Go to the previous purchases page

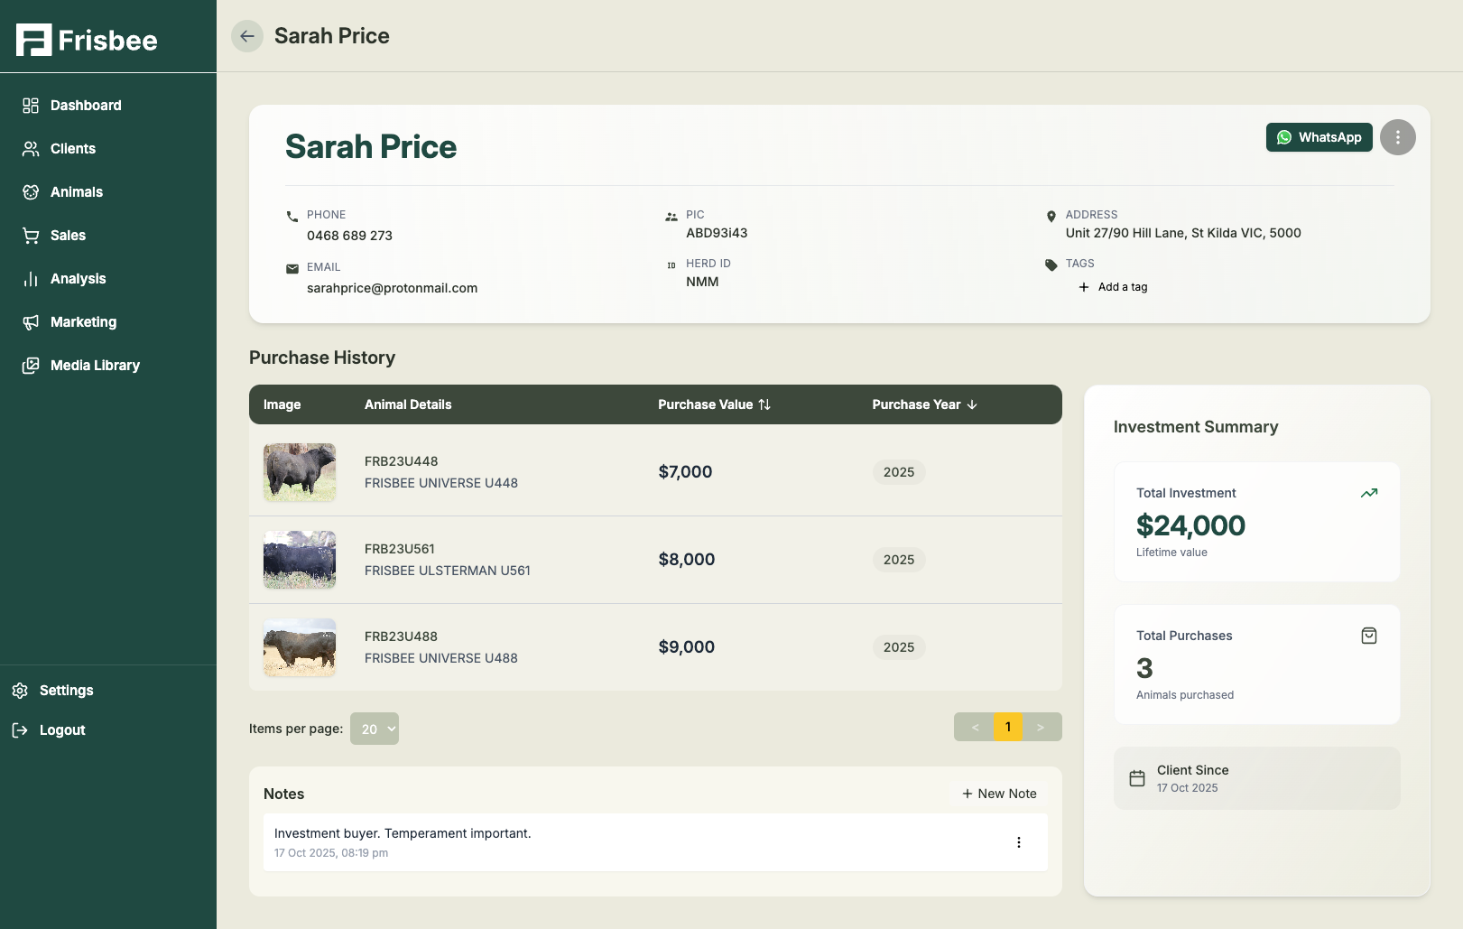click(975, 727)
